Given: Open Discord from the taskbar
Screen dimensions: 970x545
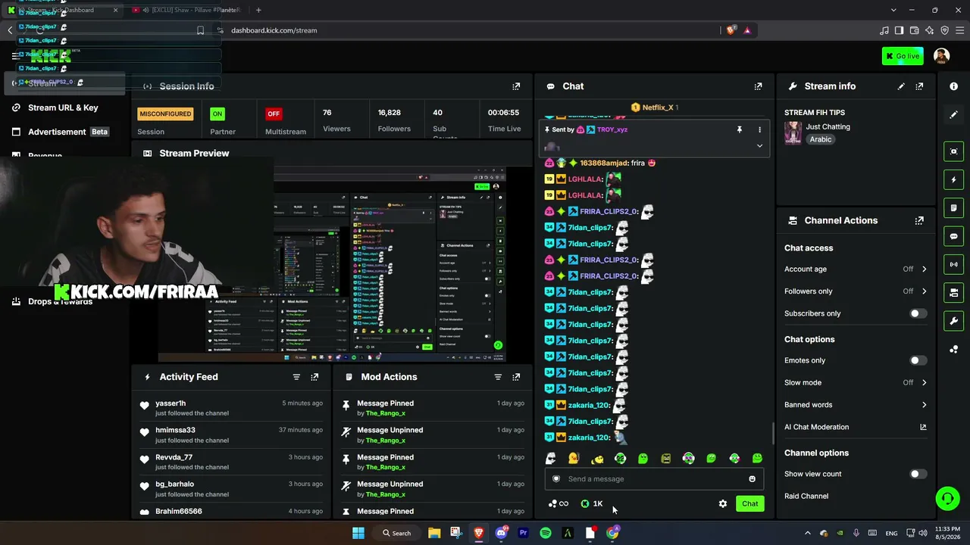Looking at the screenshot, I should click(x=501, y=533).
